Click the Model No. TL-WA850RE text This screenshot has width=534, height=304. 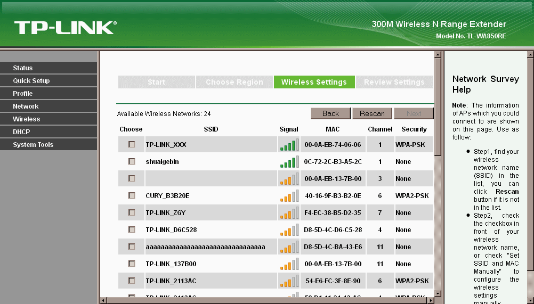coord(471,36)
